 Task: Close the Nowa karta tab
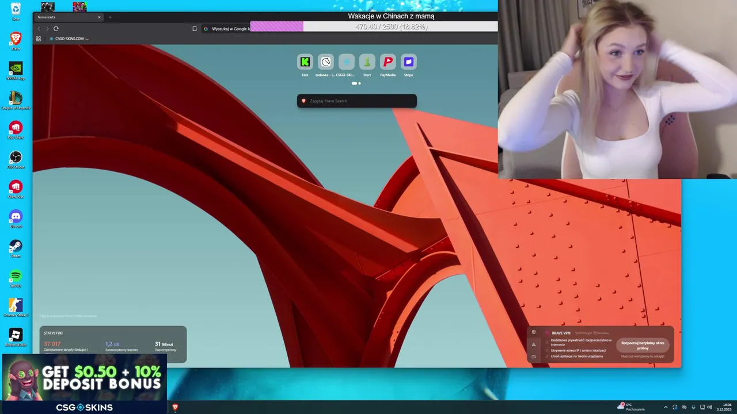99,17
